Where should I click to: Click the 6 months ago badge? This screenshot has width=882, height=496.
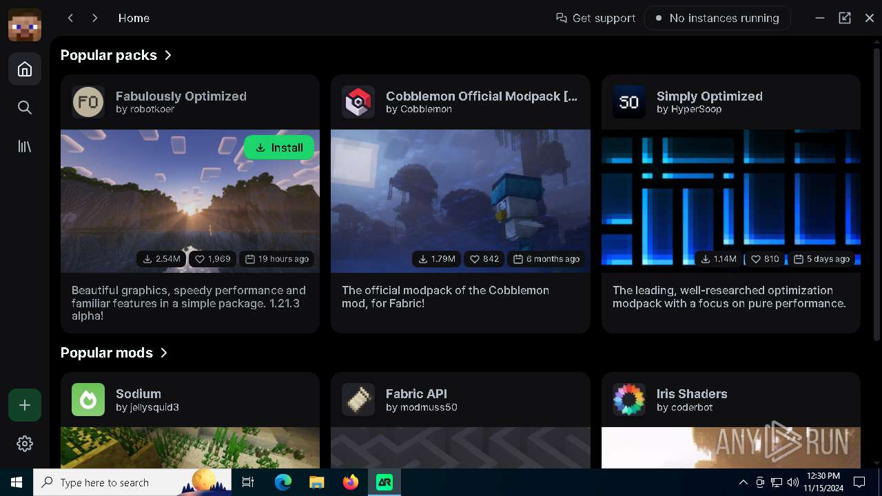546,259
